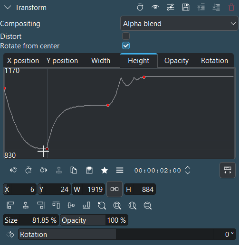Image resolution: width=239 pixels, height=245 pixels.
Task: Center the frame horizontally
Action: [x=26, y=205]
